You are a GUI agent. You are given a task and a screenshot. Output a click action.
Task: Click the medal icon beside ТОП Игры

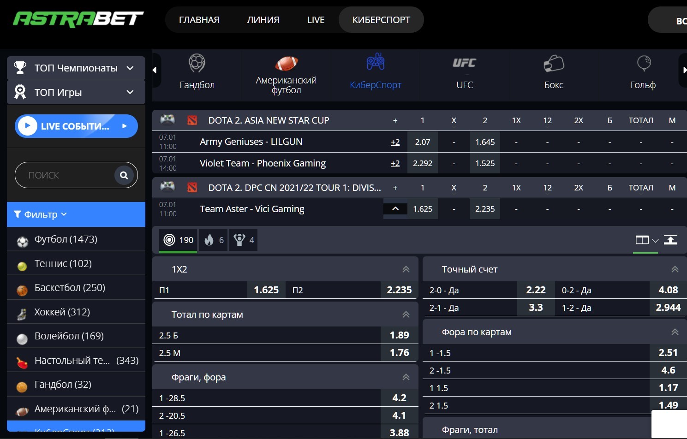click(20, 92)
